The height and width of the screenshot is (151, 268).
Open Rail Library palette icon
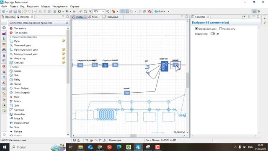4,44
